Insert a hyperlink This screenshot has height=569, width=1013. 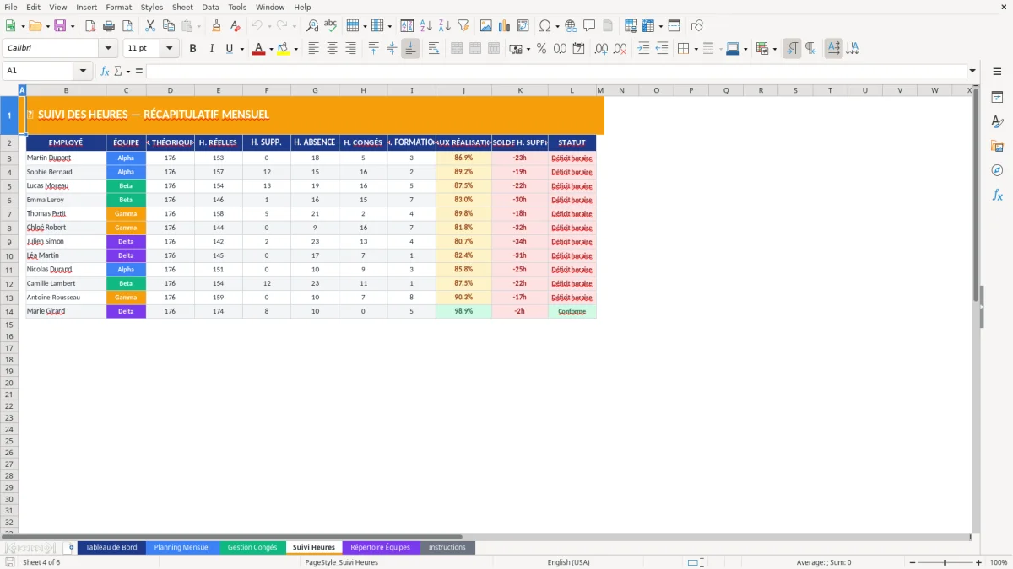(571, 25)
